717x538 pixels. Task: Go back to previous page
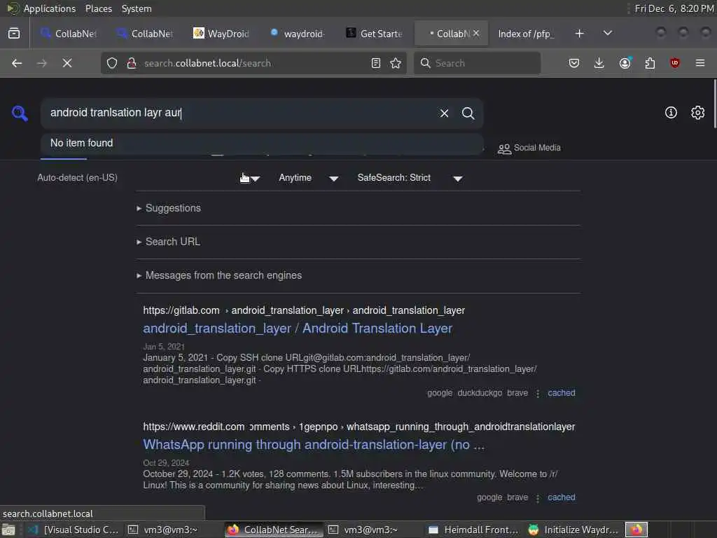pyautogui.click(x=17, y=63)
